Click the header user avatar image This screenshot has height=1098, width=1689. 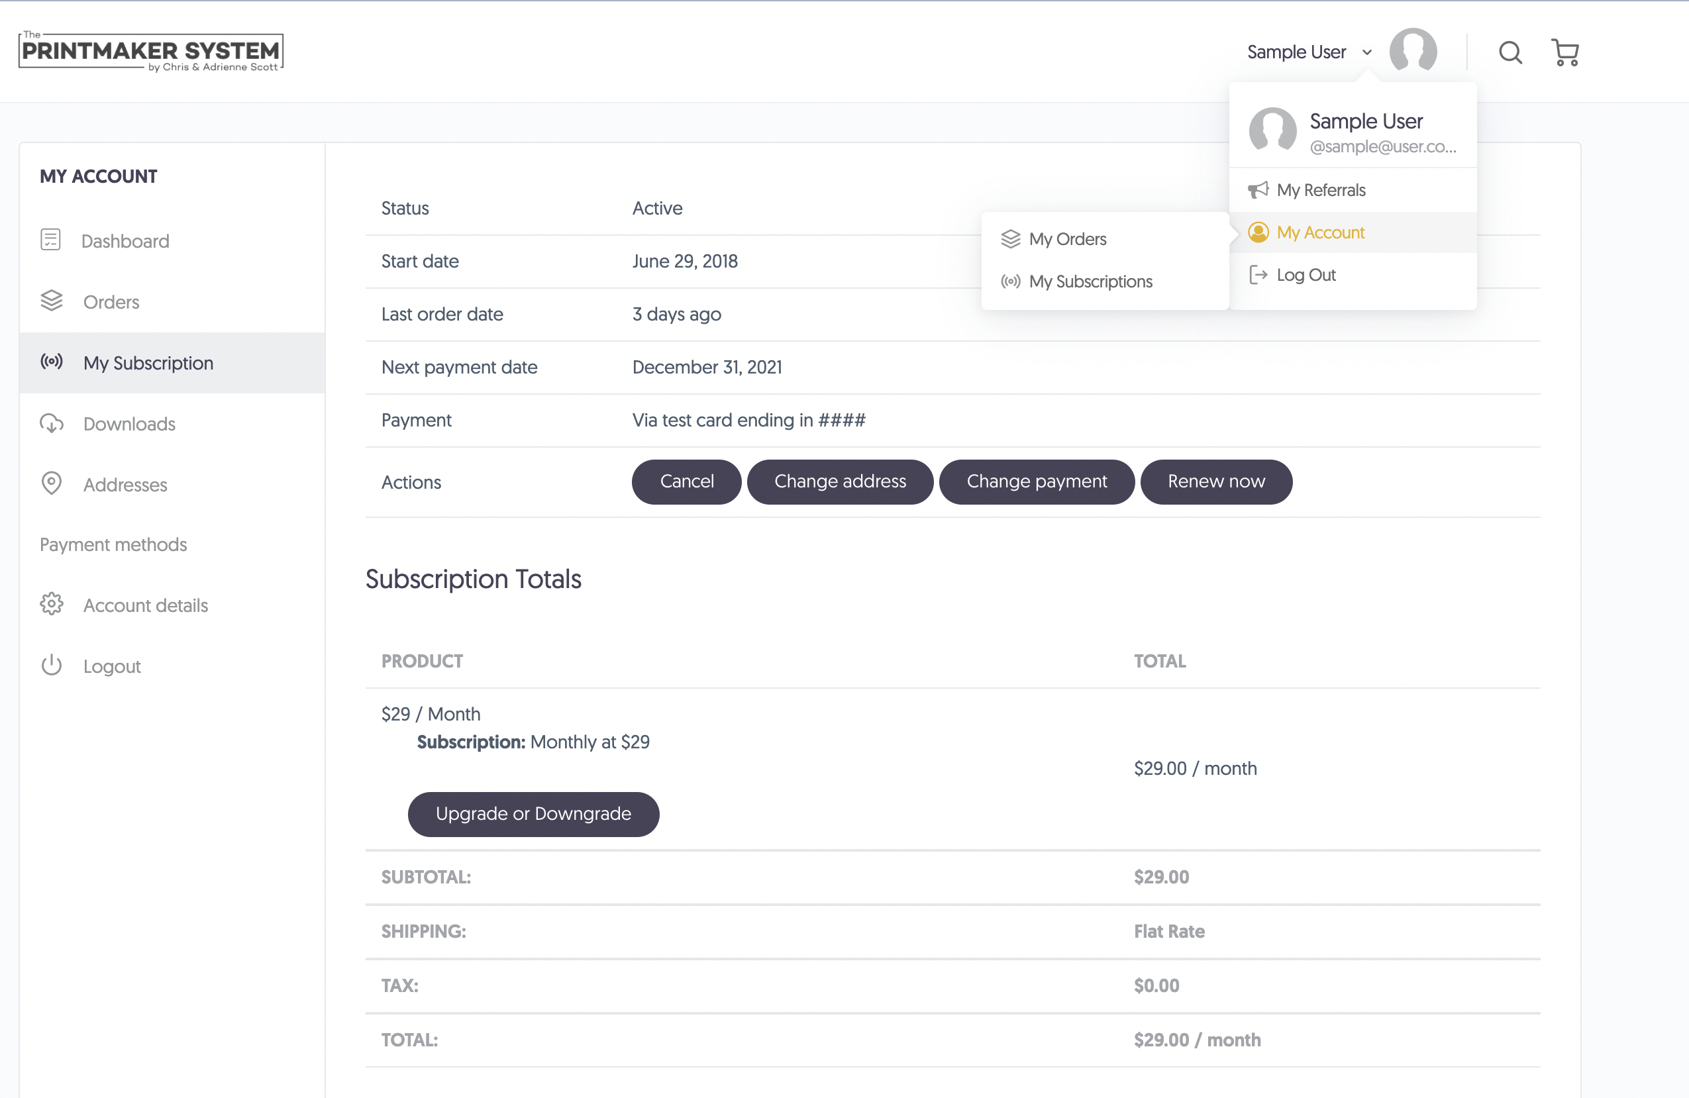point(1412,51)
